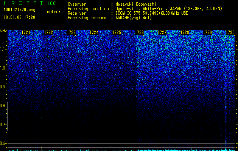
Task: Click the HROFFT 1.0.0 title text
Action: click(30, 3)
